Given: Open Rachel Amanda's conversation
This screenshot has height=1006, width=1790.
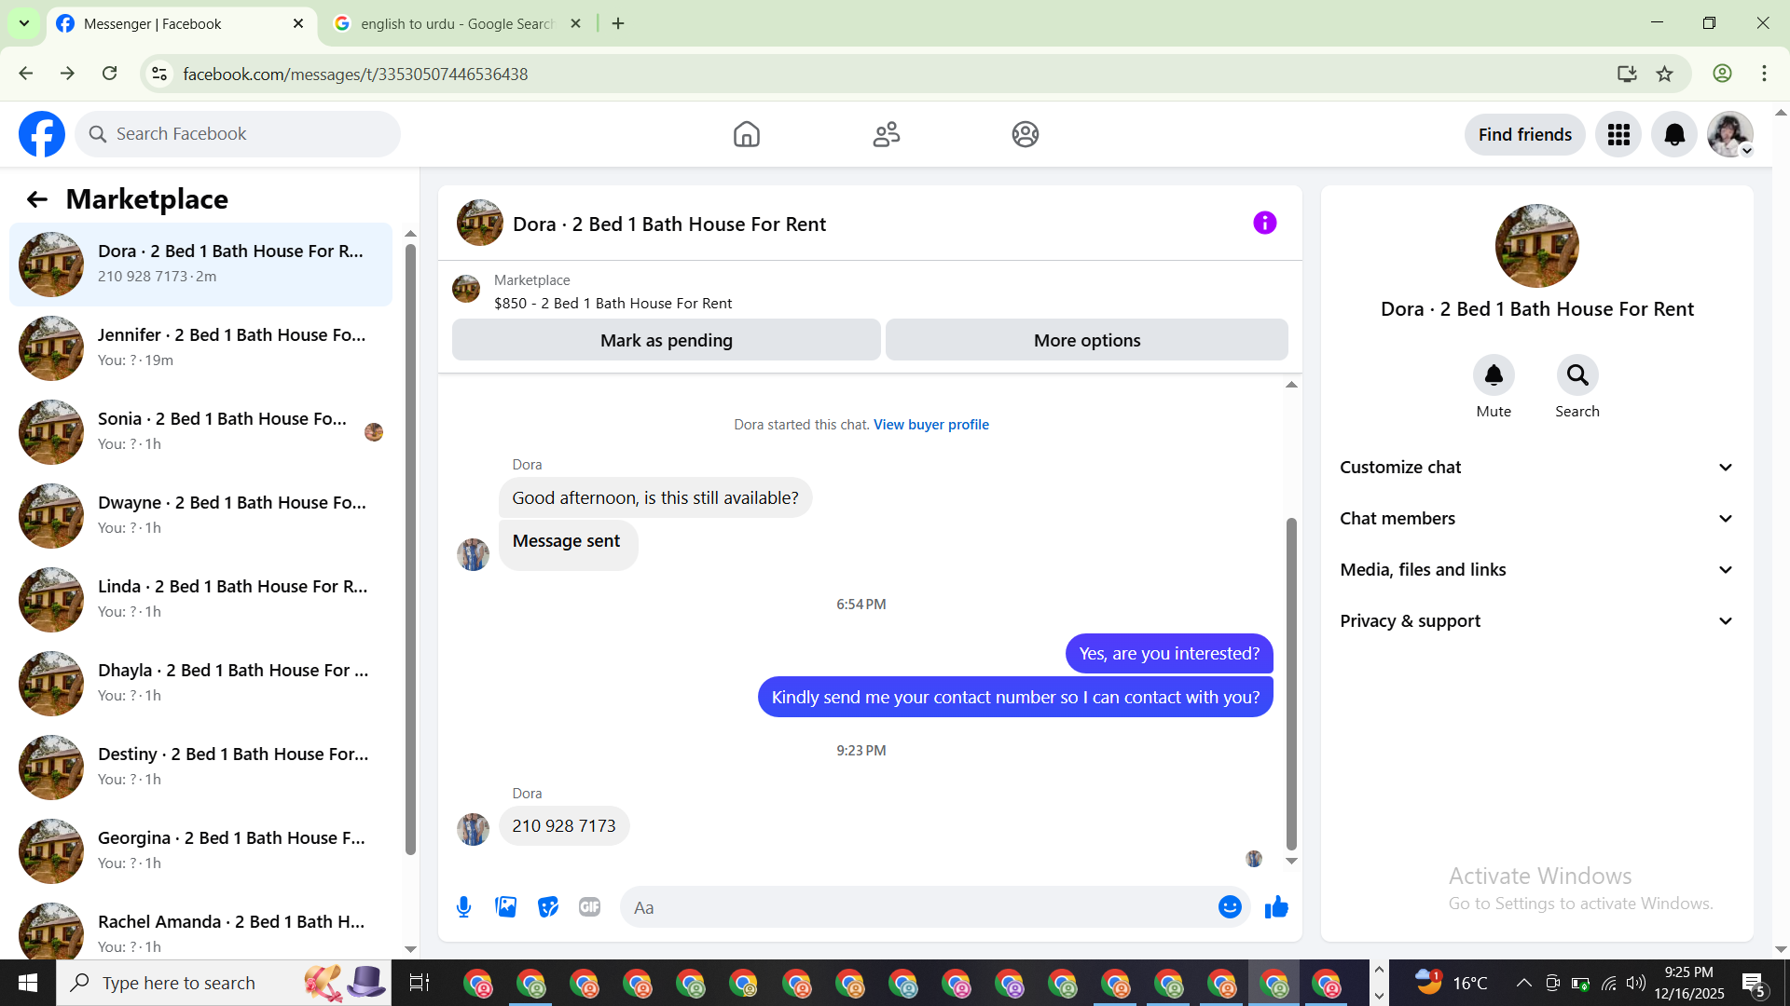Looking at the screenshot, I should pyautogui.click(x=200, y=928).
